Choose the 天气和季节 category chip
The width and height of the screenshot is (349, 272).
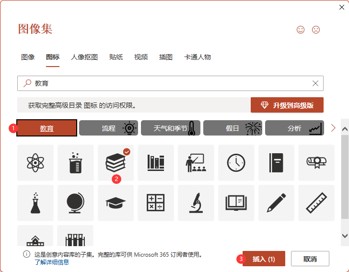pyautogui.click(x=171, y=128)
